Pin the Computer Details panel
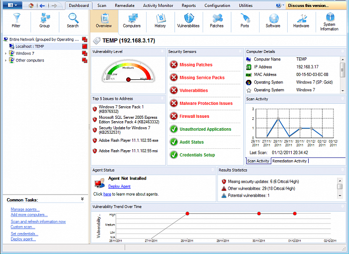The image size is (349, 254). [343, 51]
